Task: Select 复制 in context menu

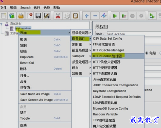Action: tap(44, 45)
